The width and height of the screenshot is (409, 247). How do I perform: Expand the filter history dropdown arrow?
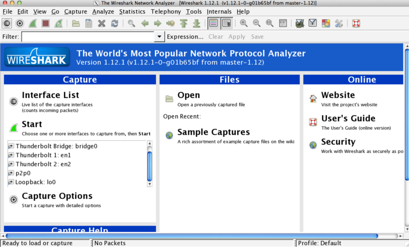pos(159,37)
